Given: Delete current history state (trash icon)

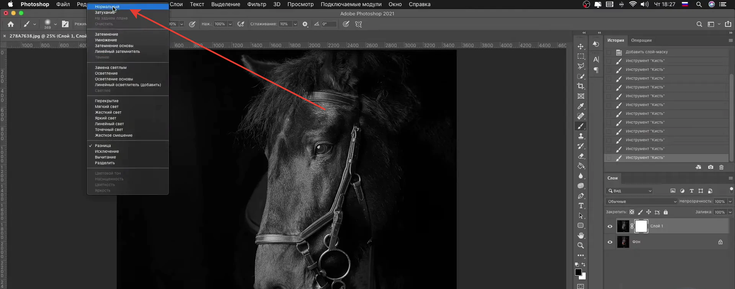Looking at the screenshot, I should pos(721,167).
